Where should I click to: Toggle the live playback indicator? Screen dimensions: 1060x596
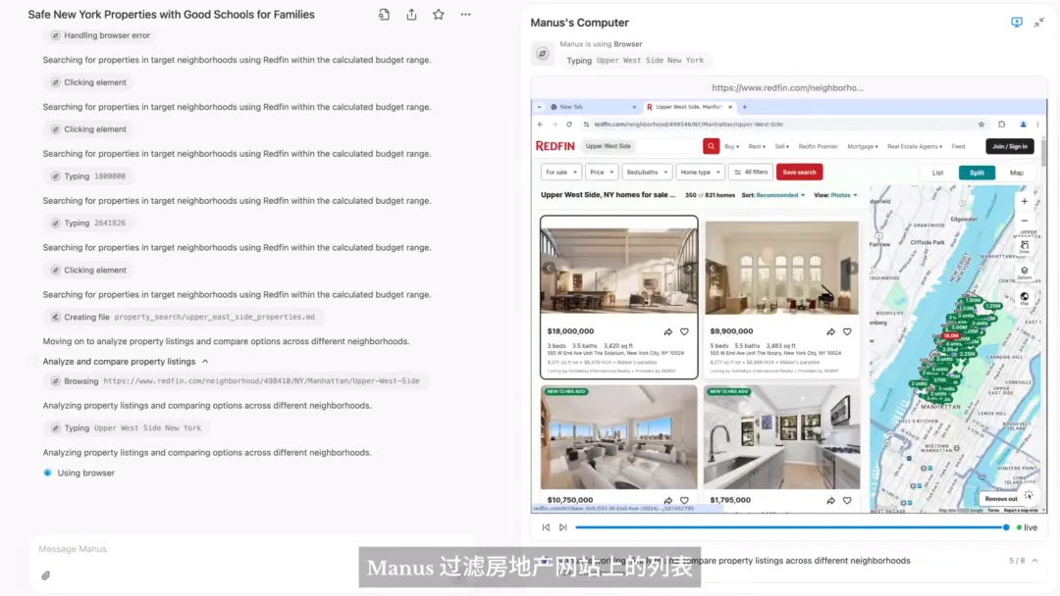coord(1027,526)
